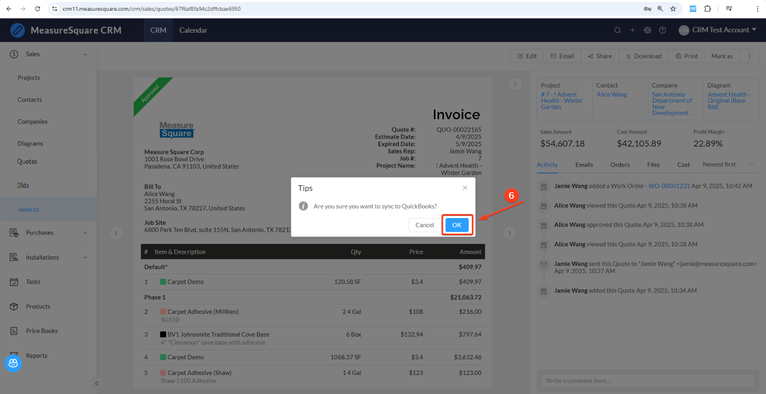Click the plus add-new icon in header
Viewport: 766px width, 394px height.
pos(632,30)
